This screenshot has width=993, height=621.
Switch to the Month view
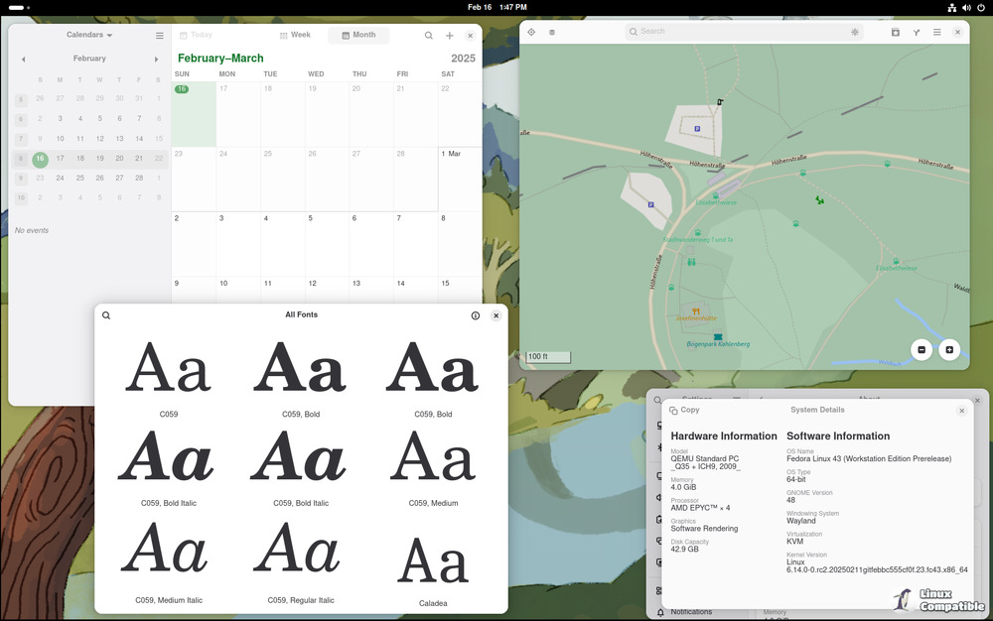point(358,36)
